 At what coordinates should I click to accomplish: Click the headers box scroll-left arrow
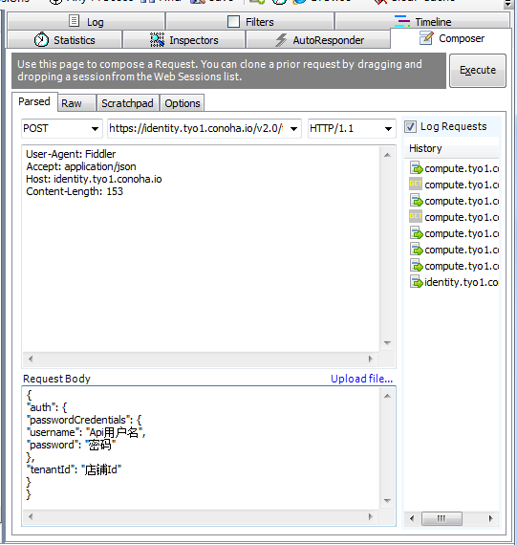[31, 359]
